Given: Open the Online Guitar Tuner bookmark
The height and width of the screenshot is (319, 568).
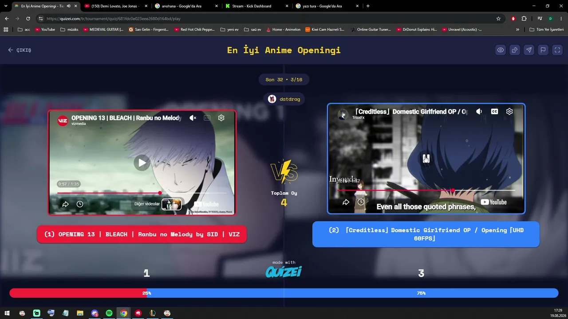Looking at the screenshot, I should tap(371, 30).
